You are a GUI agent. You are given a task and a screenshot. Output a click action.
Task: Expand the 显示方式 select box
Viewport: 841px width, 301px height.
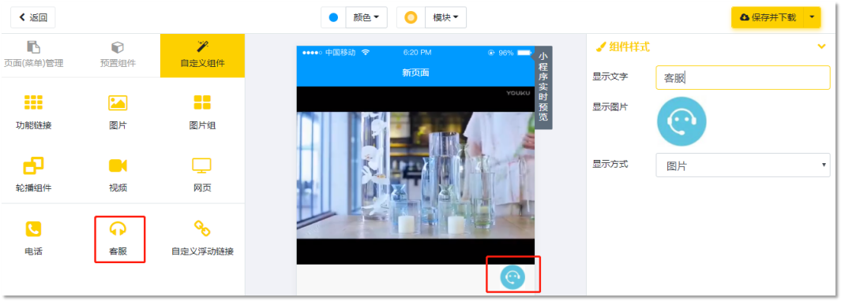point(743,165)
